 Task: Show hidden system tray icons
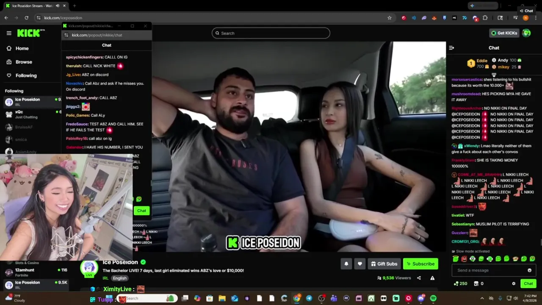point(482,298)
